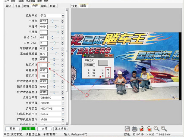Click the gray color swatch in SixEyes
The width and height of the screenshot is (189, 137).
pos(103,63)
